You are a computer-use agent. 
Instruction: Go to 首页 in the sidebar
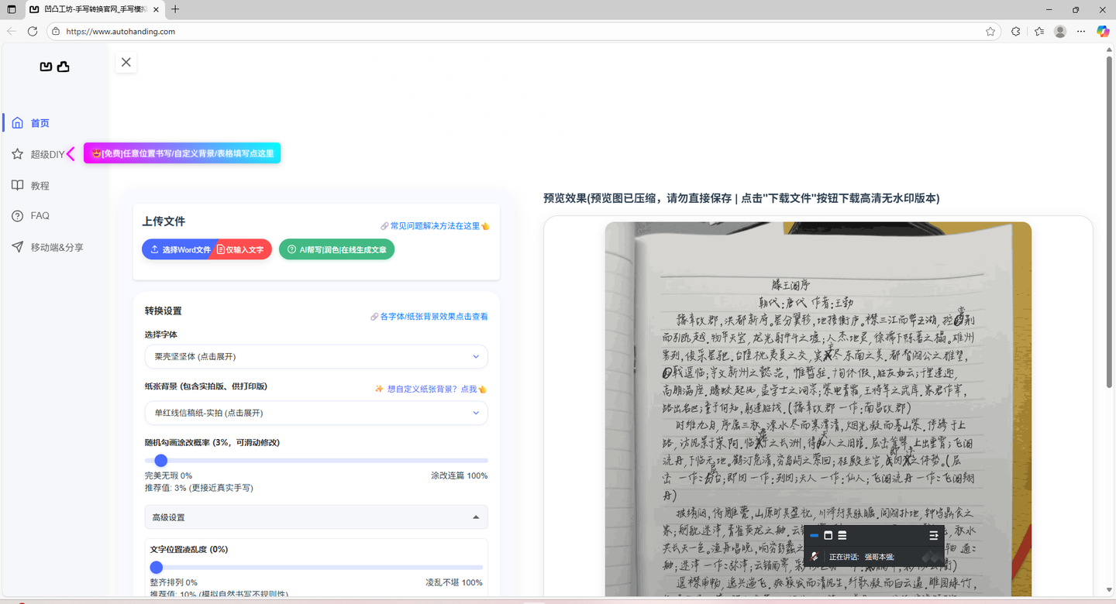click(40, 123)
